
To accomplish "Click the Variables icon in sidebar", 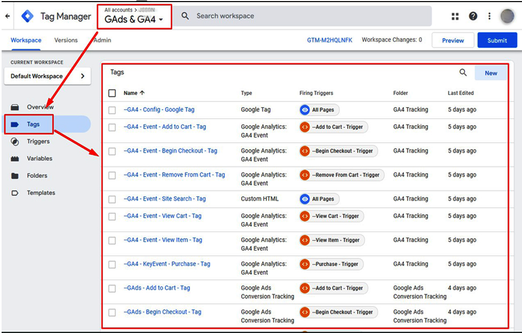I will [x=15, y=159].
